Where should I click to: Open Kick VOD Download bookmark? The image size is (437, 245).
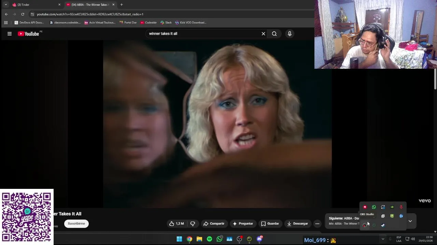[x=191, y=22]
